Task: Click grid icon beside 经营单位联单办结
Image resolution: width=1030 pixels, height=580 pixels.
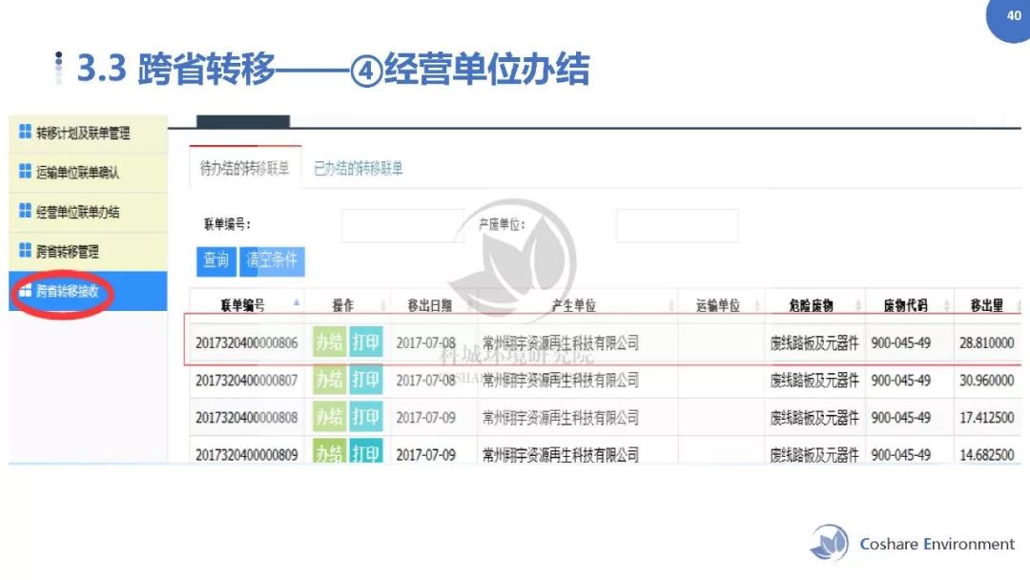Action: click(x=25, y=212)
